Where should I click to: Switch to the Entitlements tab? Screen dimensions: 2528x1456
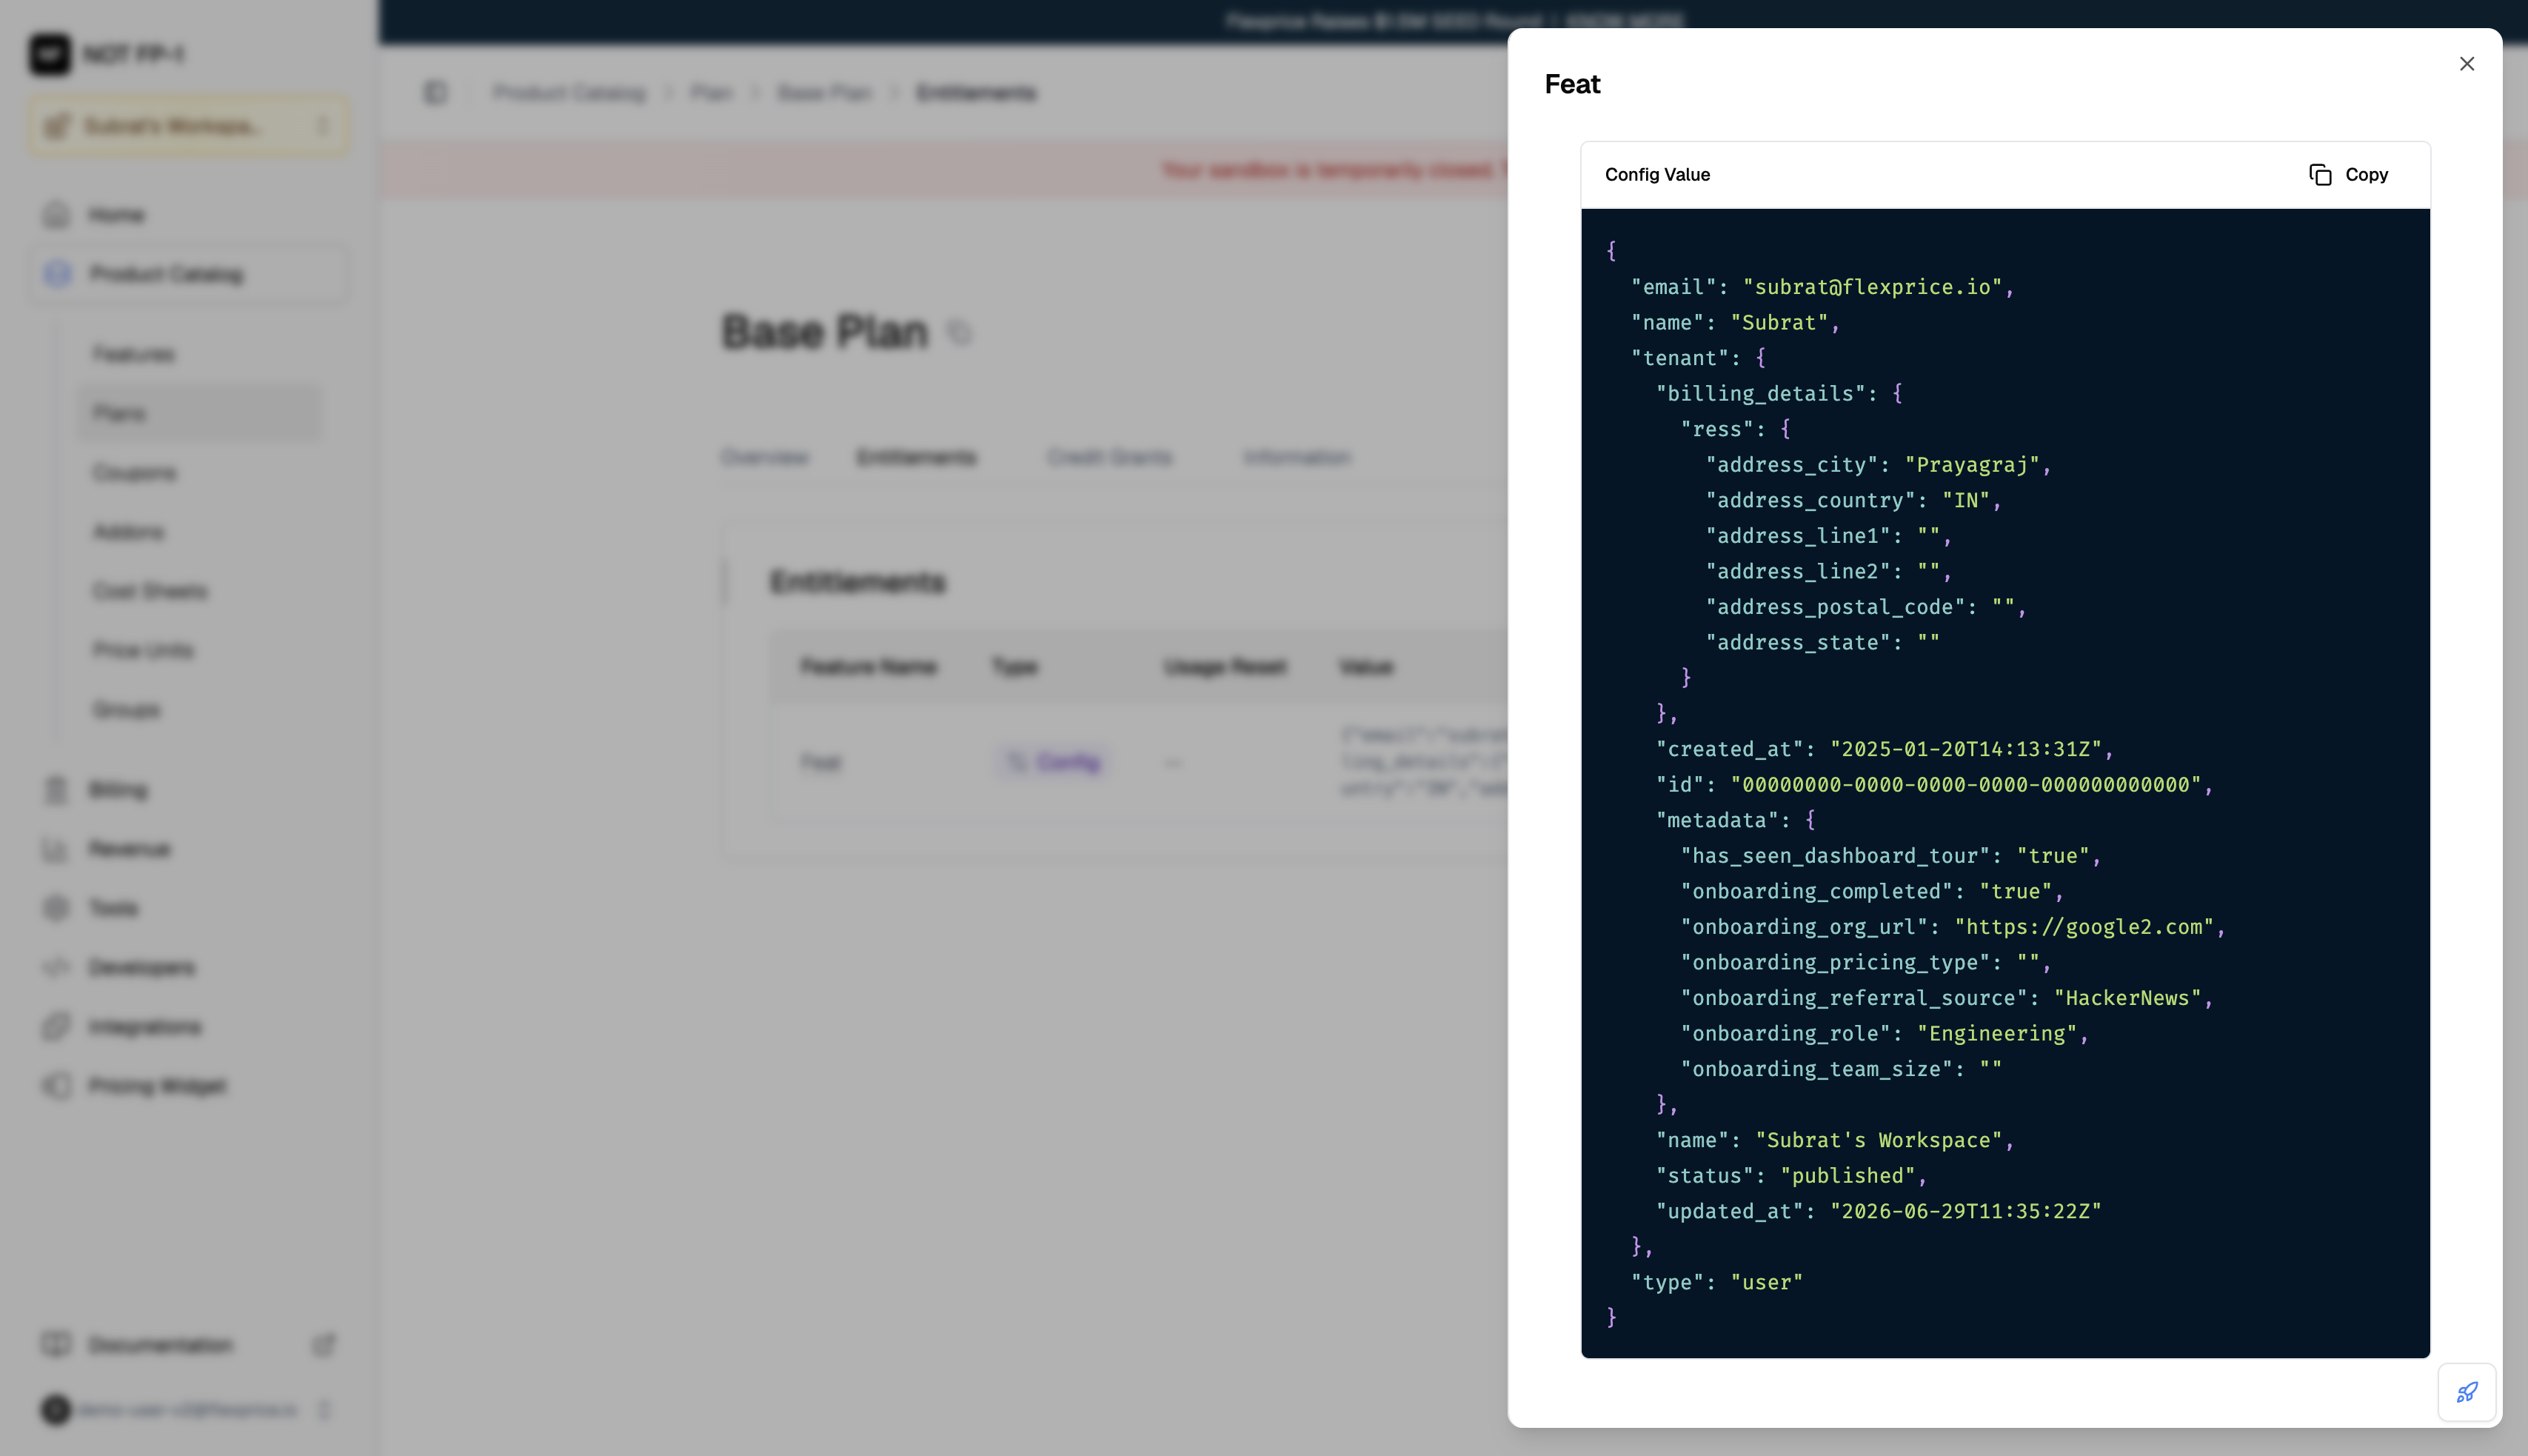pyautogui.click(x=916, y=458)
